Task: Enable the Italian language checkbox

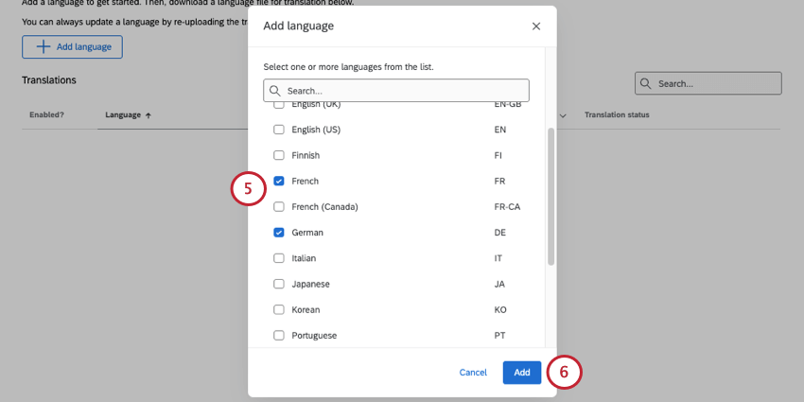Action: tap(279, 257)
